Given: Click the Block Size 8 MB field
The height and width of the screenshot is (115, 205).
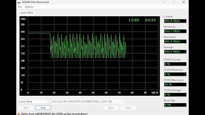Looking at the screenshot, I should 175,105.
